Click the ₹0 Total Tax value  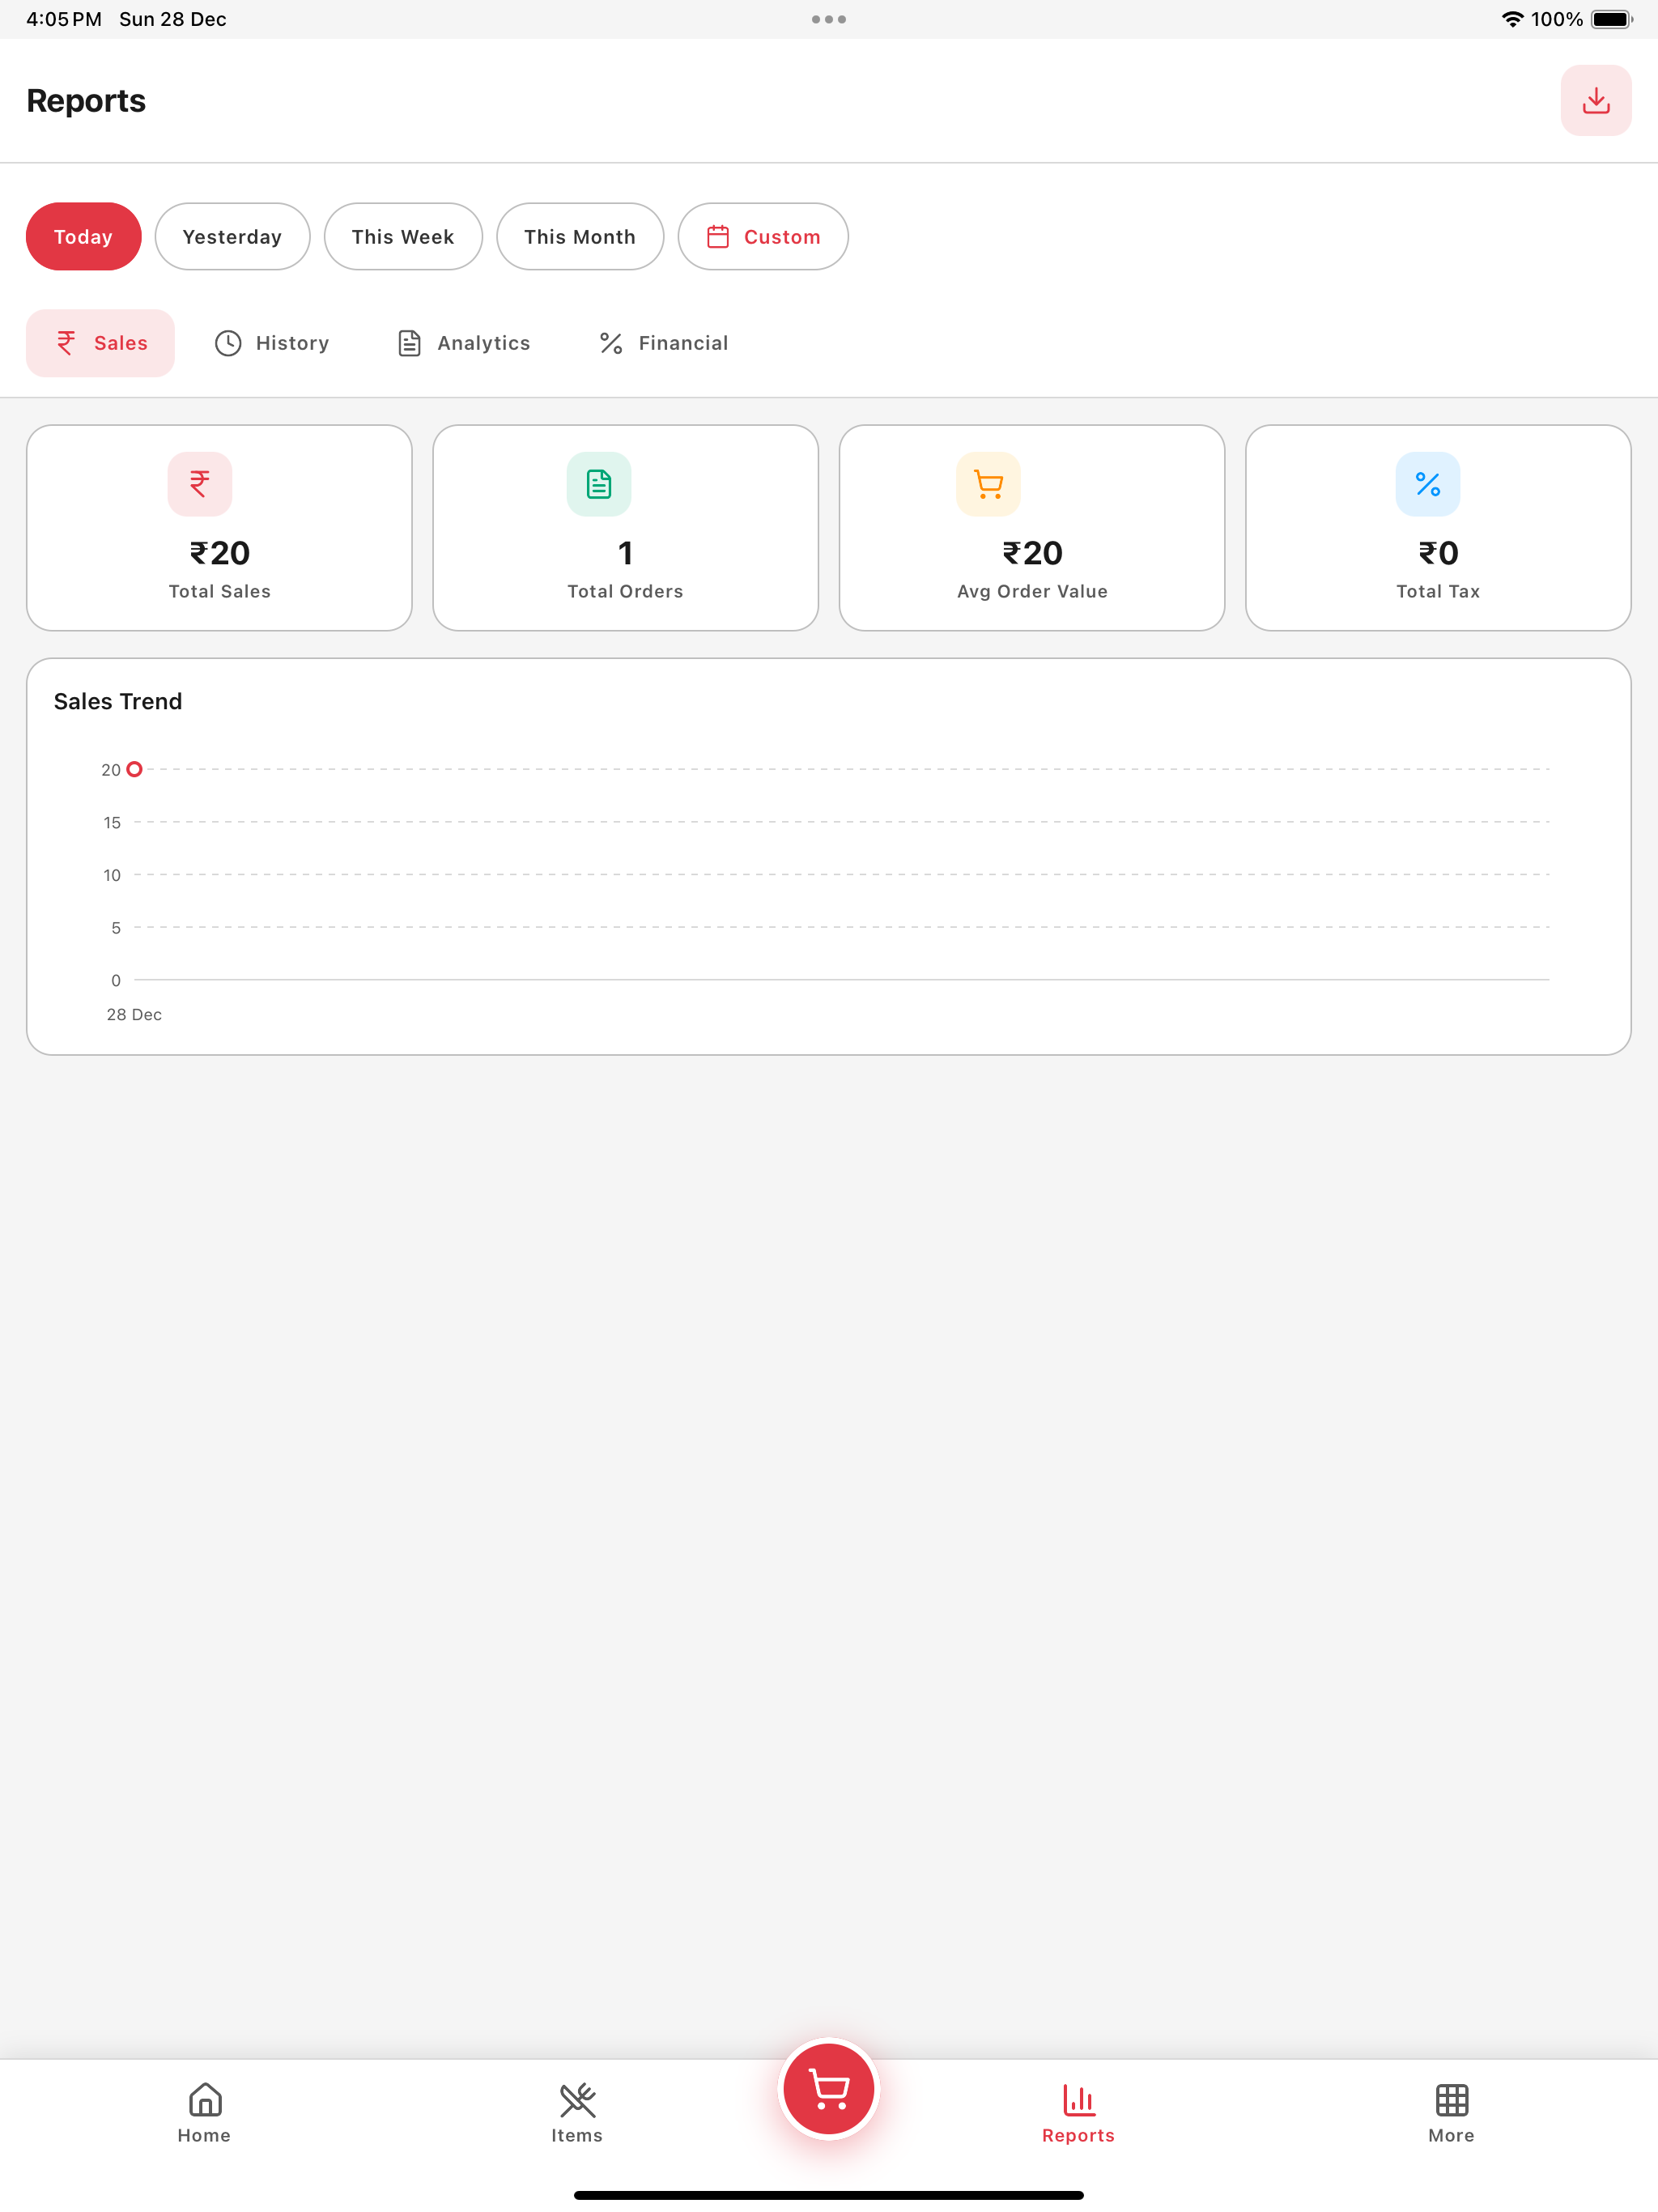(x=1438, y=553)
